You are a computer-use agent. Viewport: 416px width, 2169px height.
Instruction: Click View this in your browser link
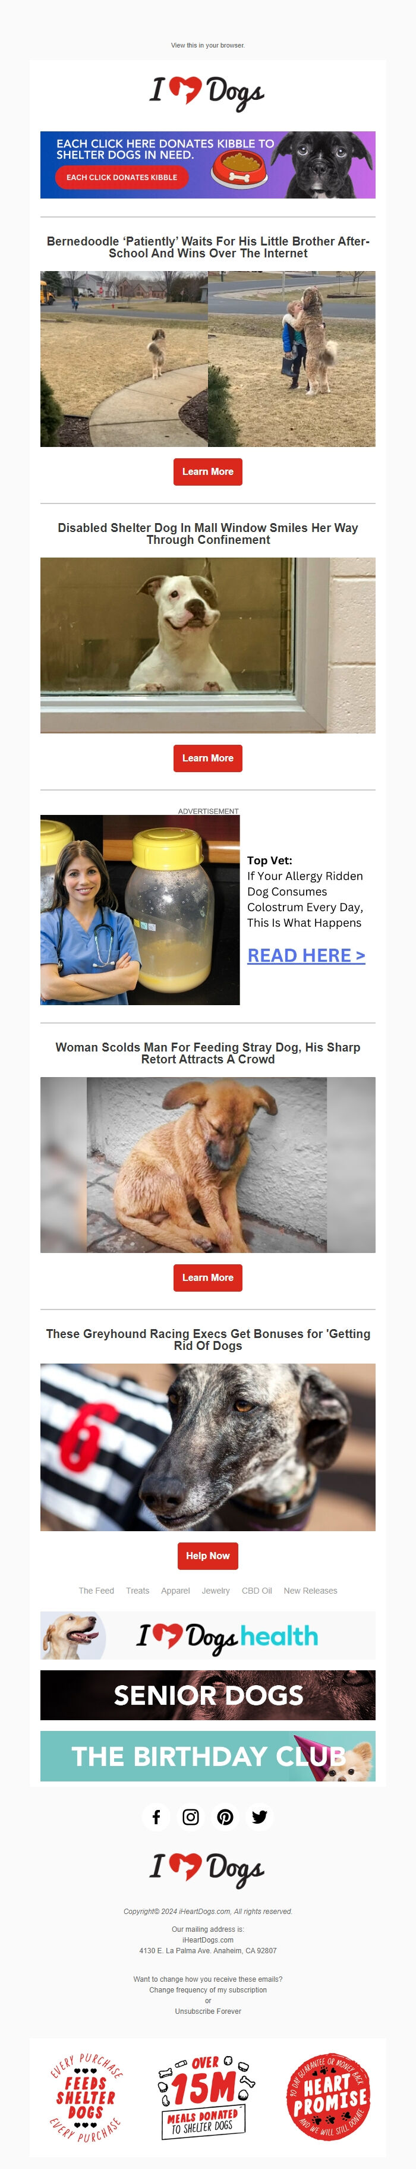tap(208, 45)
